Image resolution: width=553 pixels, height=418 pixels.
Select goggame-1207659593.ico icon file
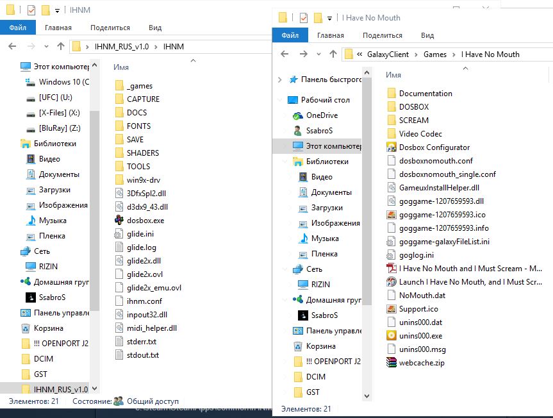coord(392,215)
